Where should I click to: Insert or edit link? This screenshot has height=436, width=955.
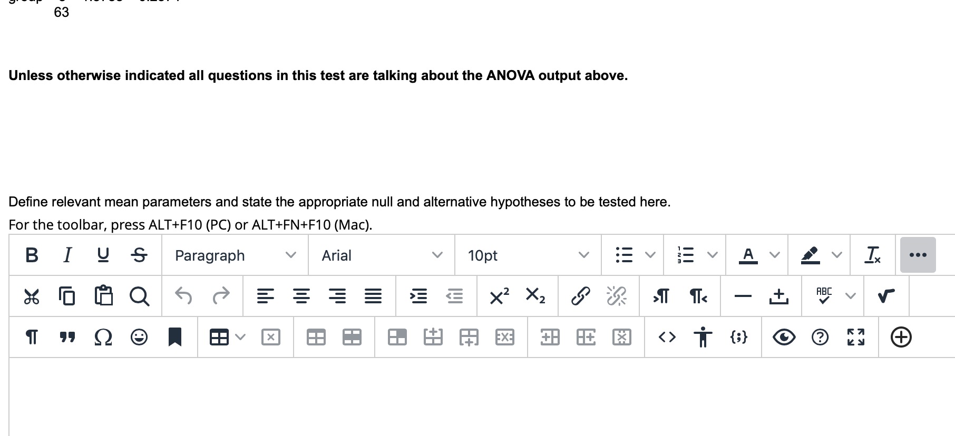(x=580, y=296)
